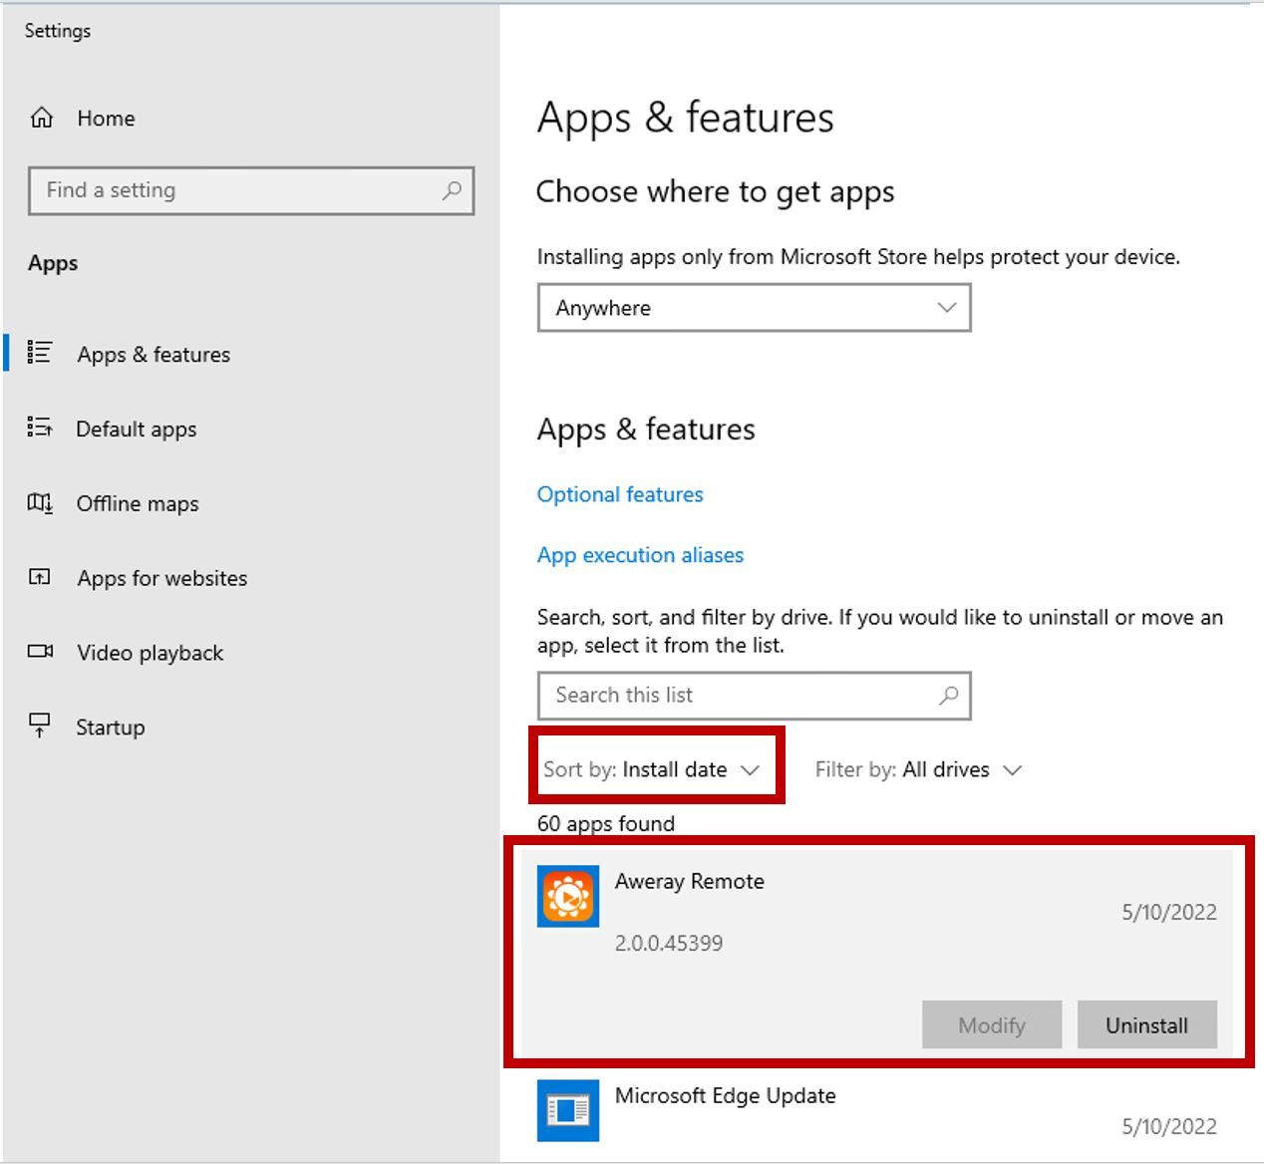1264x1164 pixels.
Task: Click the Default apps sidebar icon
Action: [x=40, y=428]
